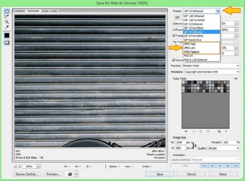The width and height of the screenshot is (245, 181).
Task: Switch to the 4-Up tab
Action: pos(54,11)
